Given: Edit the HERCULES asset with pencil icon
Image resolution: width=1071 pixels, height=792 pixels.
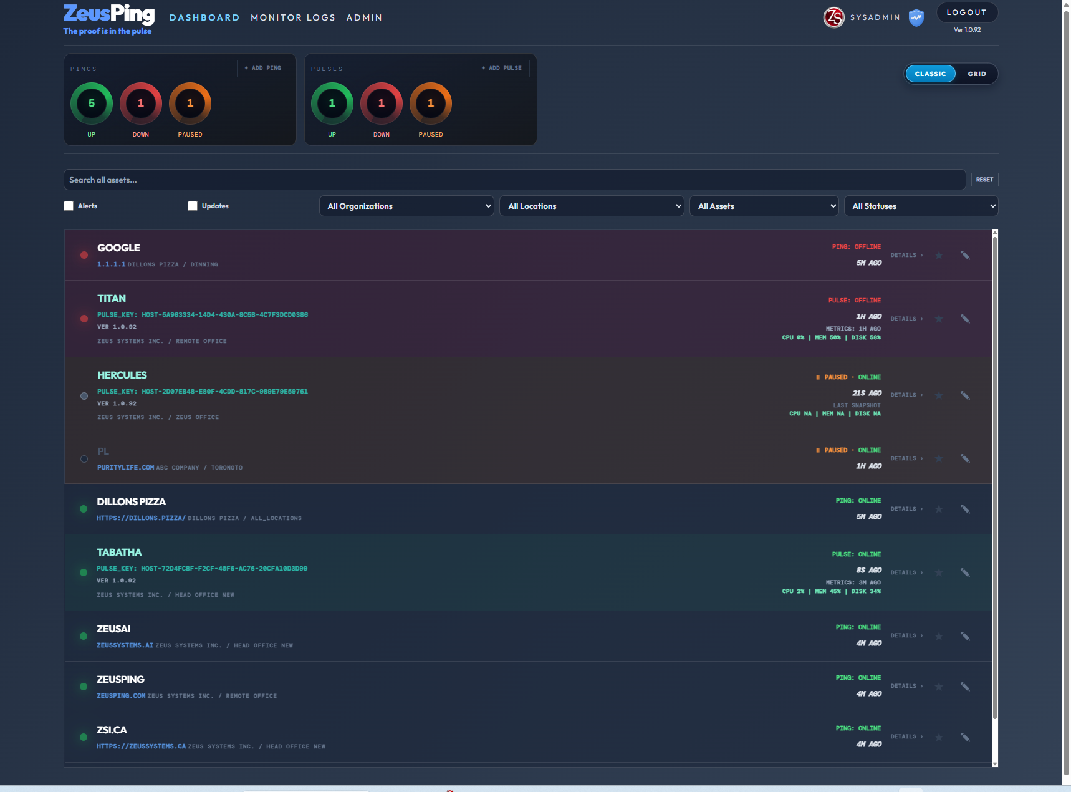Looking at the screenshot, I should (x=965, y=395).
